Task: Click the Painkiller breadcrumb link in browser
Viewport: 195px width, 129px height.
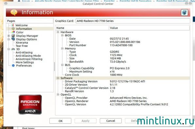Action: click(109, 1)
